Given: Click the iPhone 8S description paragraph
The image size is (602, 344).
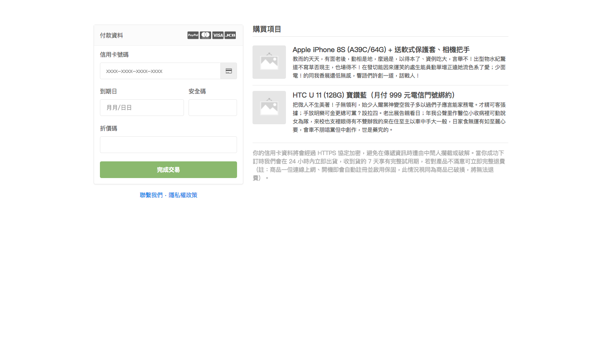Looking at the screenshot, I should click(399, 68).
